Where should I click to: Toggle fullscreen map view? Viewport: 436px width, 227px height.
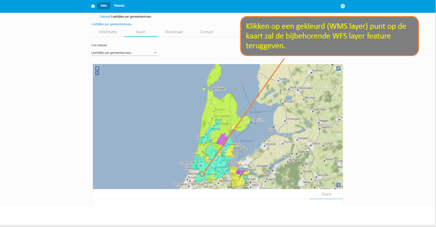pos(338,68)
